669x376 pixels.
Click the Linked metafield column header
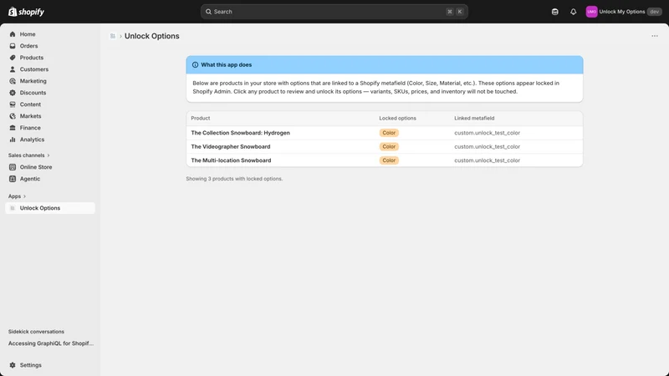tap(474, 118)
